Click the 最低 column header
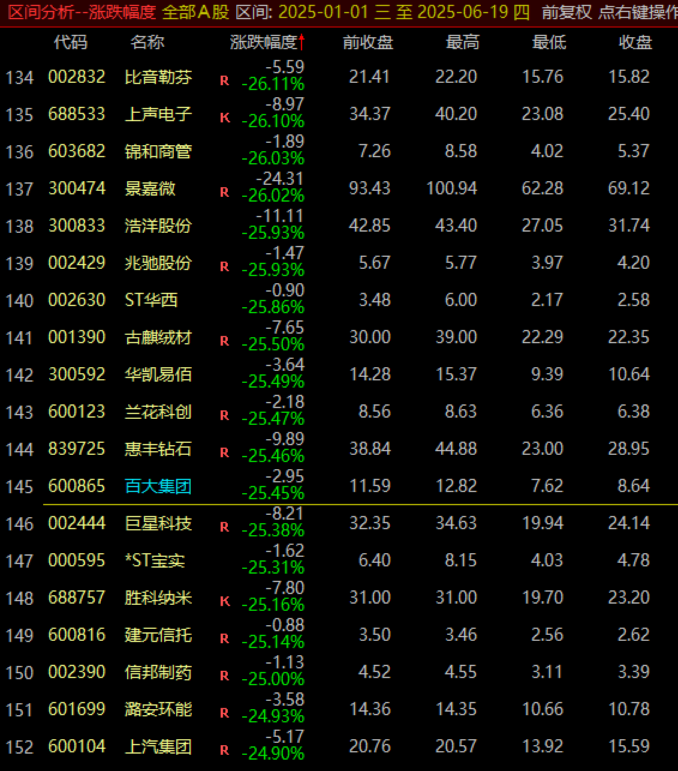678x771 pixels. coord(549,42)
